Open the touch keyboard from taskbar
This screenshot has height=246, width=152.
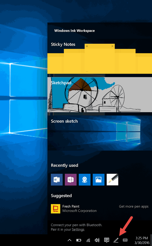[125, 240]
